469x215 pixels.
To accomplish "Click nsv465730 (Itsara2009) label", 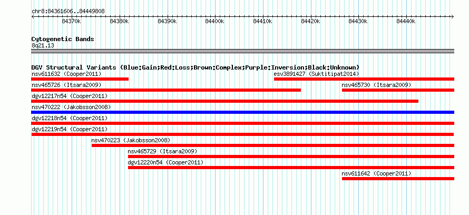I will (377, 85).
